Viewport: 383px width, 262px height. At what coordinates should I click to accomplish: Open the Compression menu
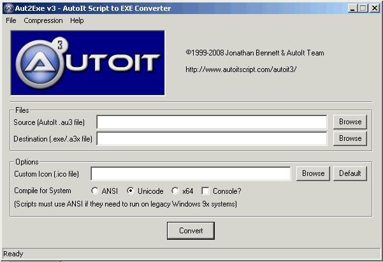pos(43,20)
